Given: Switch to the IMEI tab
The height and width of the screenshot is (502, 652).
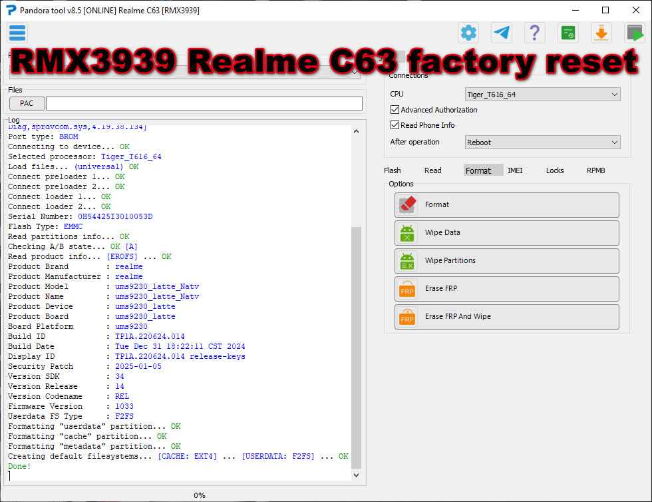Looking at the screenshot, I should (x=515, y=170).
